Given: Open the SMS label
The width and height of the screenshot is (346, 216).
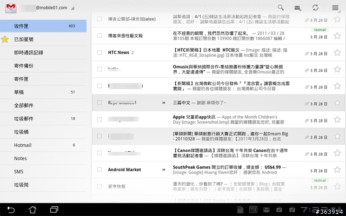Looking at the screenshot, I should pos(43,172).
